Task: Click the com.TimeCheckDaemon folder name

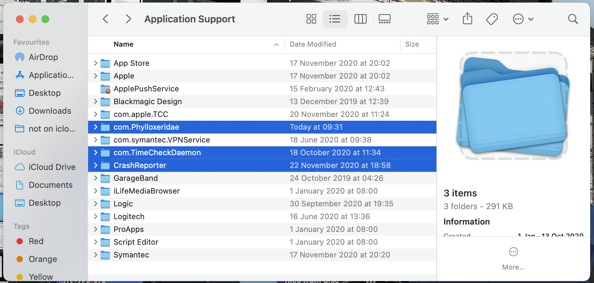Action: 157,153
